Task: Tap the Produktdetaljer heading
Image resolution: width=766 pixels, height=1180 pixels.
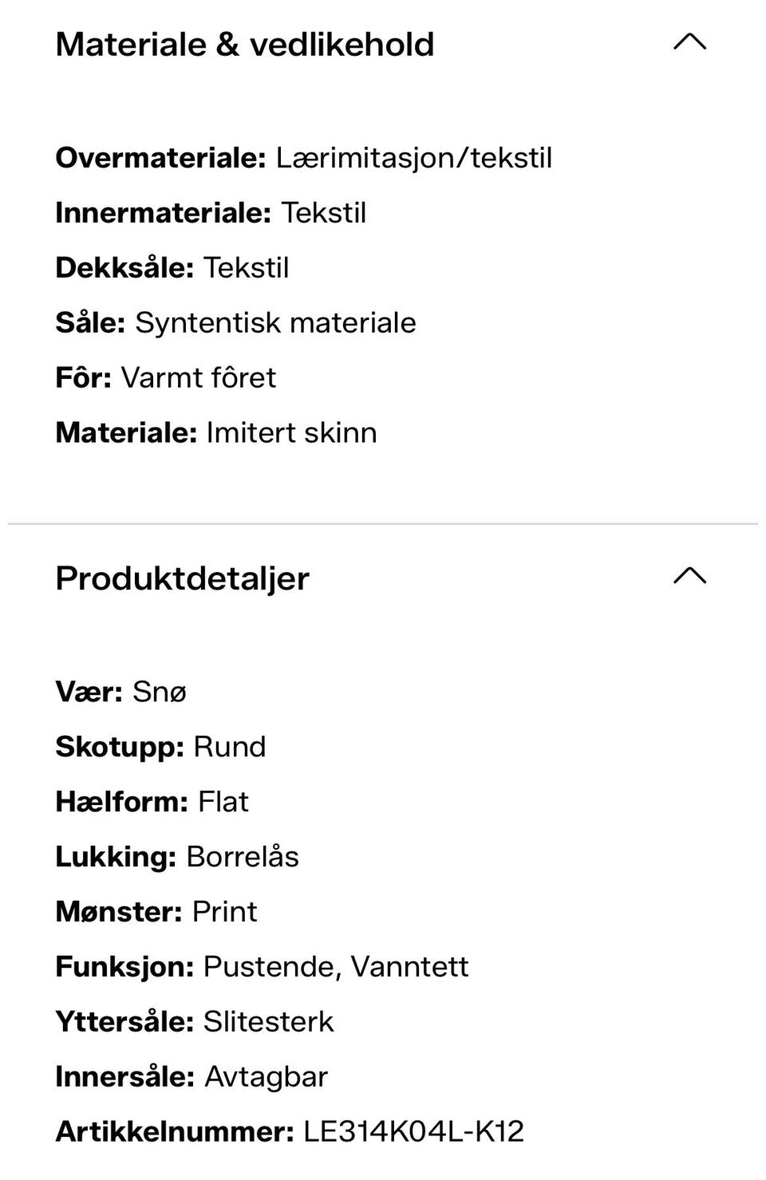Action: 183,579
